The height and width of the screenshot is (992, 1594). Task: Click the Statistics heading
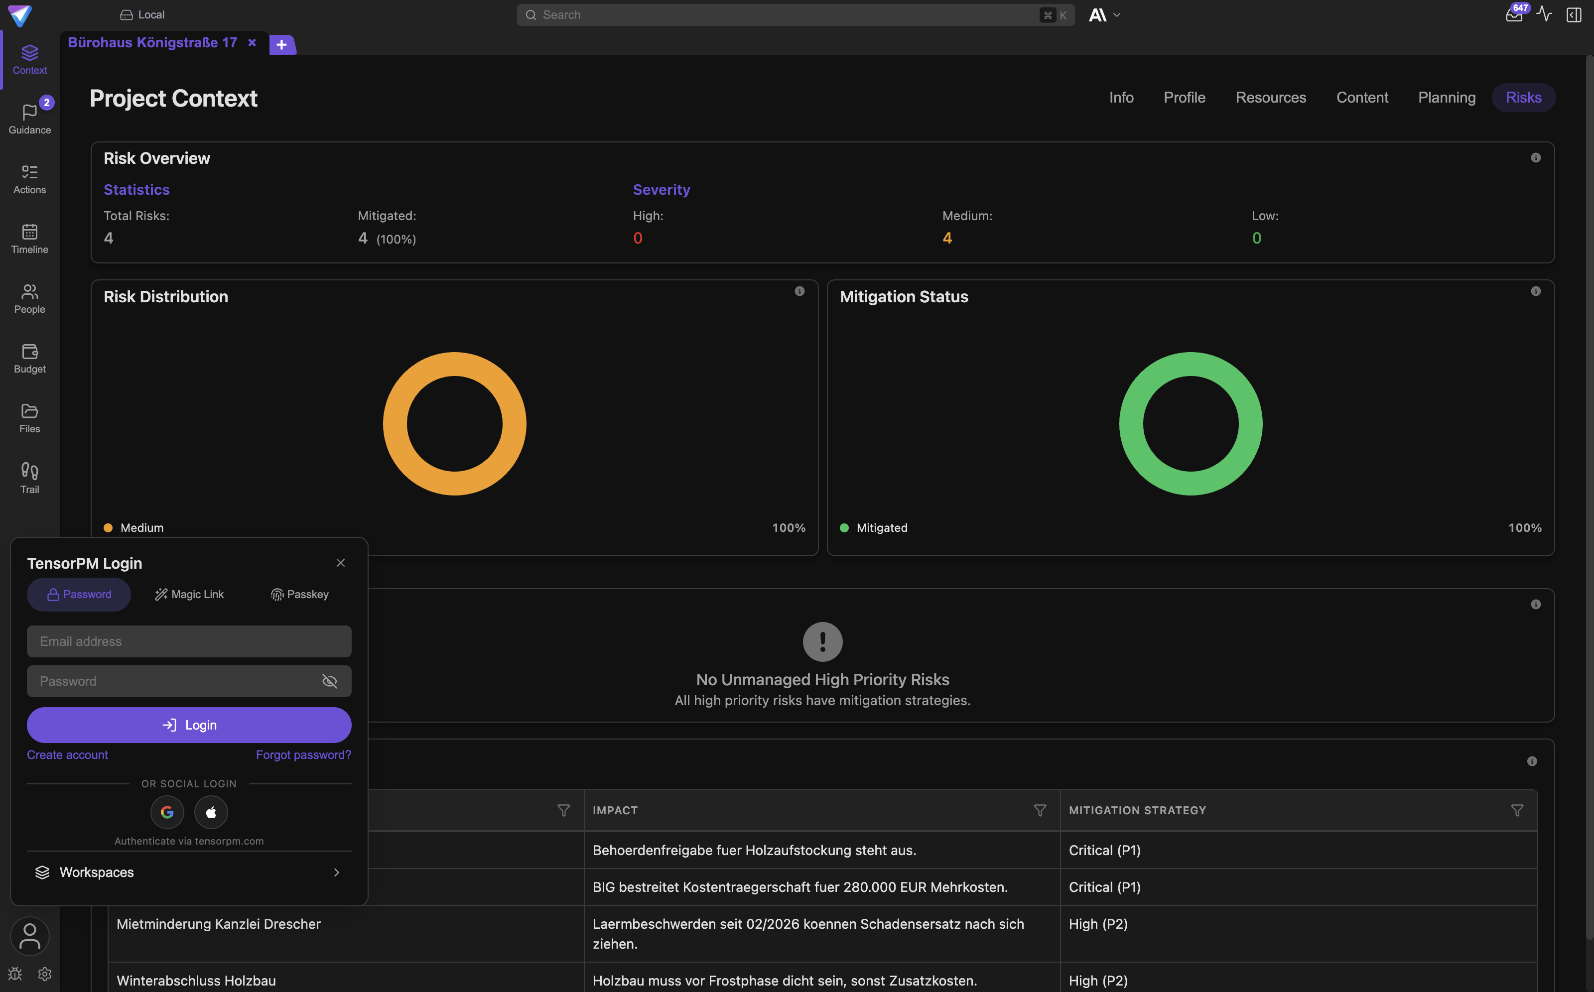(136, 190)
